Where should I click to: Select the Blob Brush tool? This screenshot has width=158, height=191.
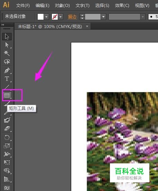point(7,120)
